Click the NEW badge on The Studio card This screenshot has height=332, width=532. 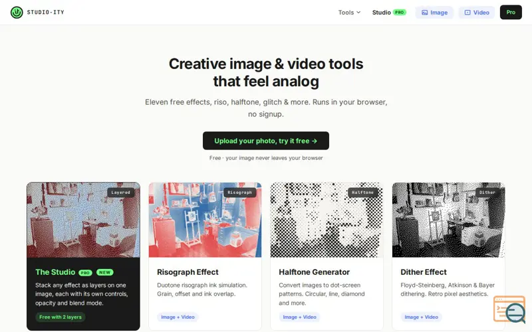[105, 272]
